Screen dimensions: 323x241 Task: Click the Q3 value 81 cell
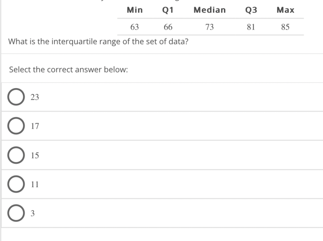(x=251, y=27)
